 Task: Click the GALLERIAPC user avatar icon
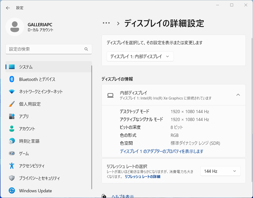(15, 27)
